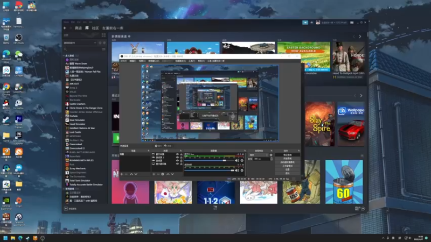Image resolution: width=431 pixels, height=242 pixels.
Task: Go back with Steam's back arrow
Action: (65, 28)
